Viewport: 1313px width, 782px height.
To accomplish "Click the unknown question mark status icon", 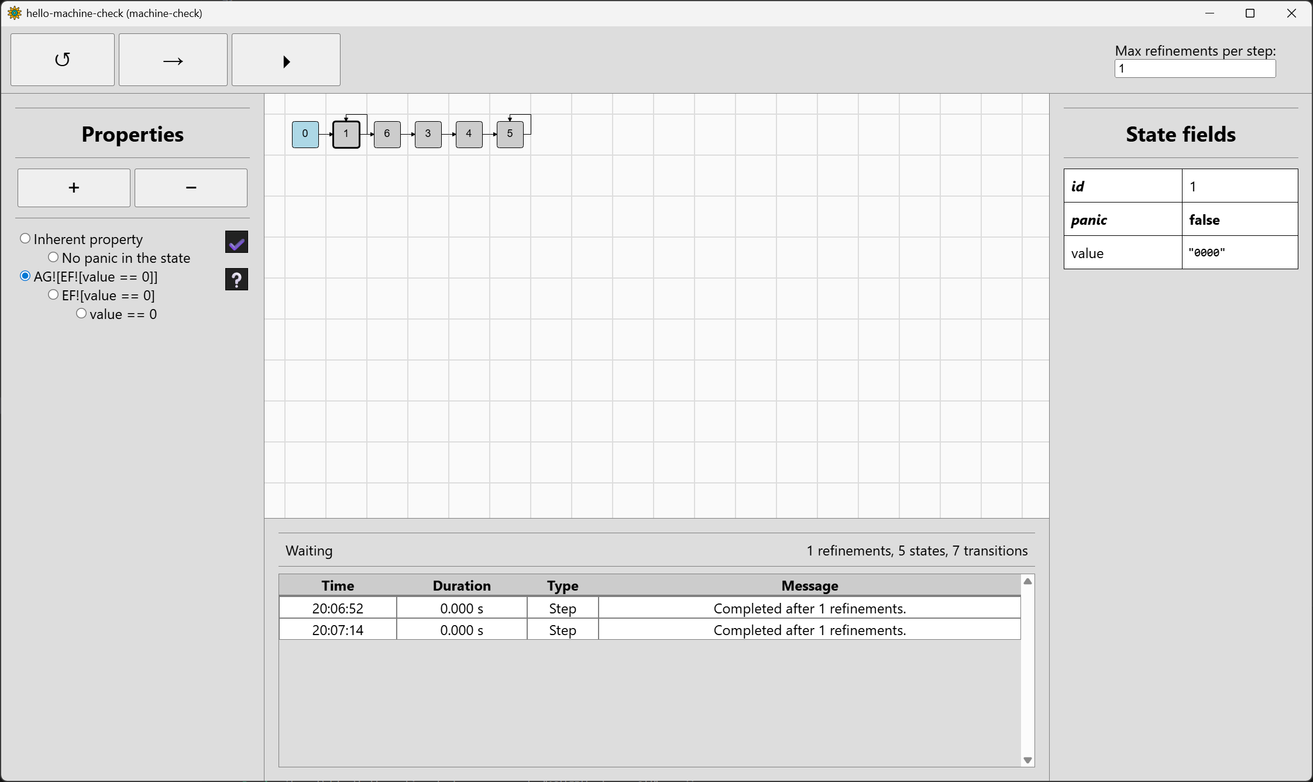I will [236, 279].
